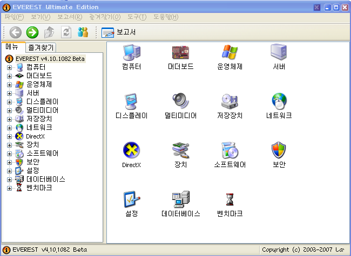Click the status bar copyright text
Screen dimensions: 351x256
(303, 250)
